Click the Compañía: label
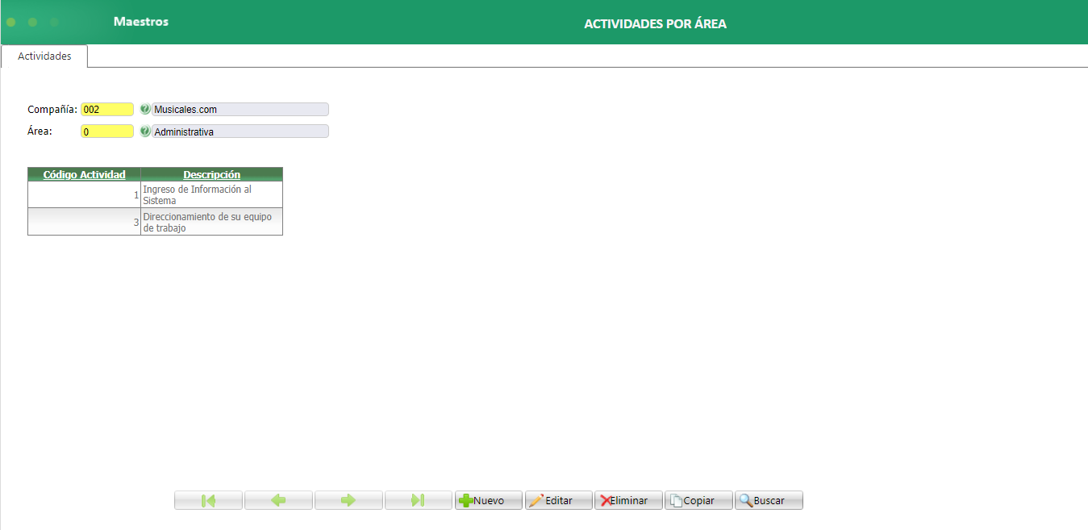Image resolution: width=1088 pixels, height=530 pixels. [52, 110]
